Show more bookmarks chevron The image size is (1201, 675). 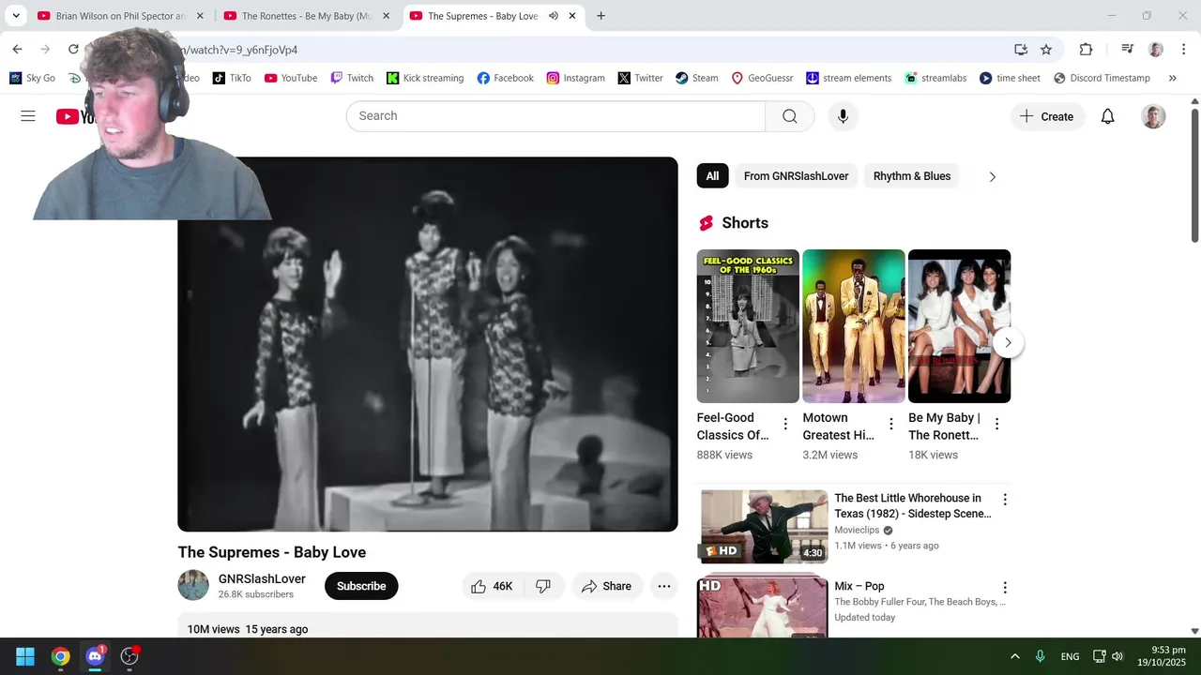pyautogui.click(x=1172, y=78)
